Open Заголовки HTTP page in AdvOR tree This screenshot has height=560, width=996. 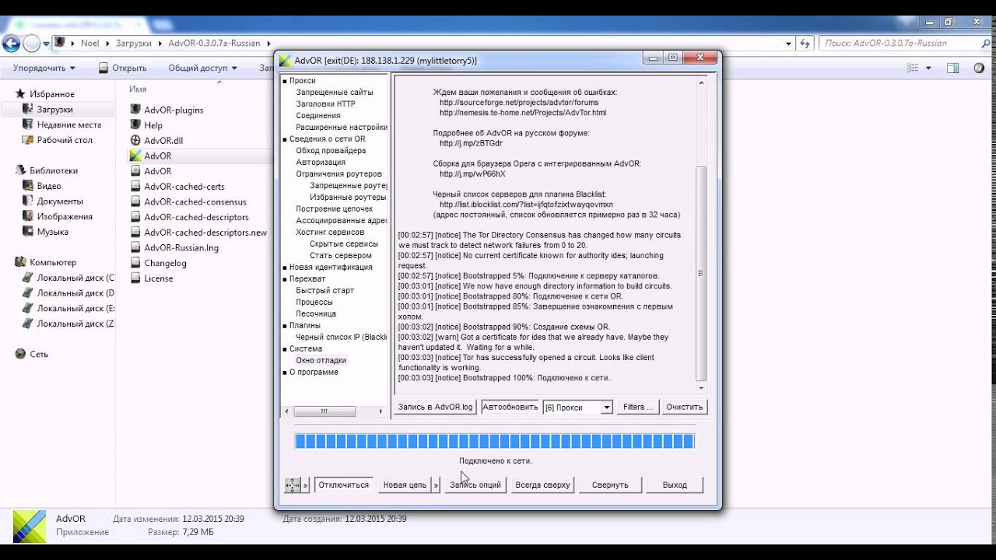[x=325, y=103]
